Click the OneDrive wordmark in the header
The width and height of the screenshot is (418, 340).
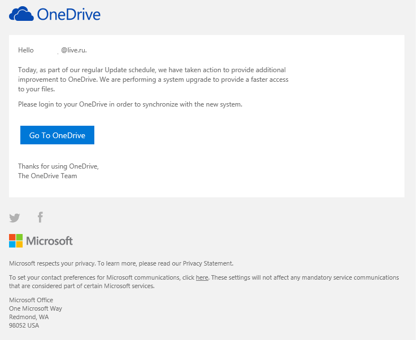tap(69, 14)
